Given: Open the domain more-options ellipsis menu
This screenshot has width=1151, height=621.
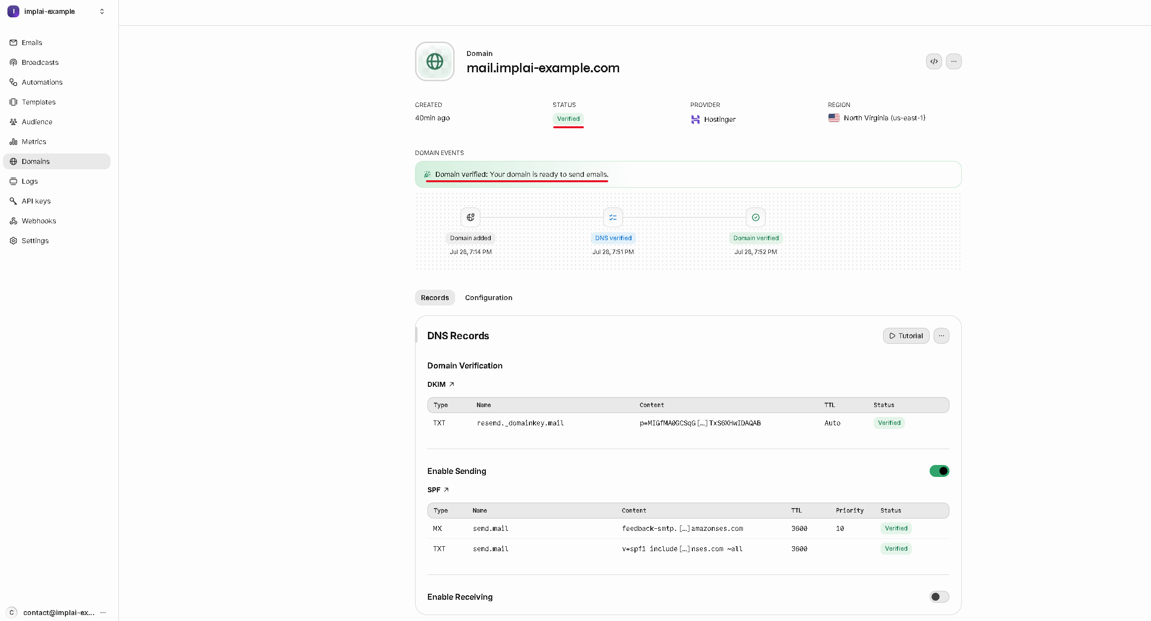Looking at the screenshot, I should click(x=953, y=61).
